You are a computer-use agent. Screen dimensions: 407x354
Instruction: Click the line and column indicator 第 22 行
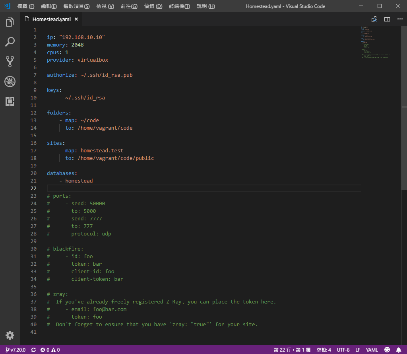click(x=292, y=350)
